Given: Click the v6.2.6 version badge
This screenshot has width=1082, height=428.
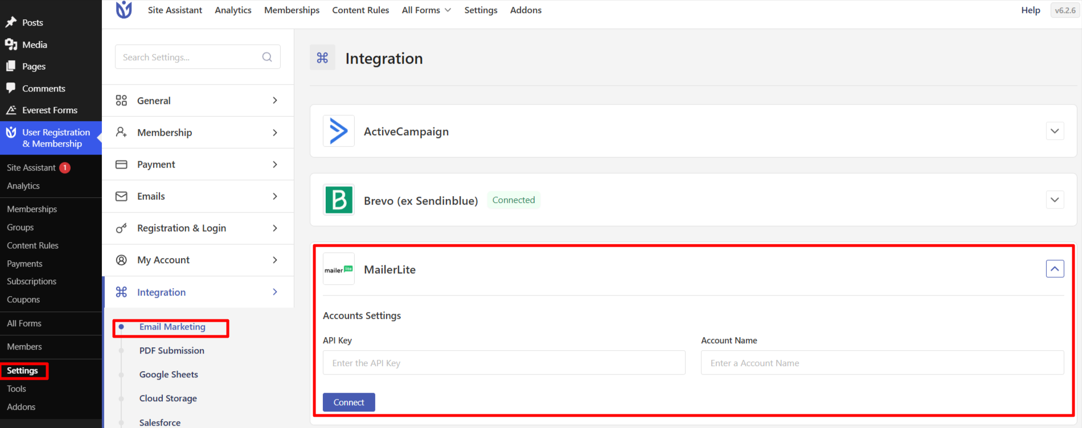Looking at the screenshot, I should pyautogui.click(x=1065, y=10).
